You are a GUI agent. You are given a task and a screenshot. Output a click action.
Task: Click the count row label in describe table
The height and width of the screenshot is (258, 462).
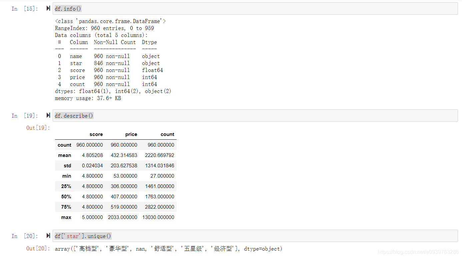point(64,145)
